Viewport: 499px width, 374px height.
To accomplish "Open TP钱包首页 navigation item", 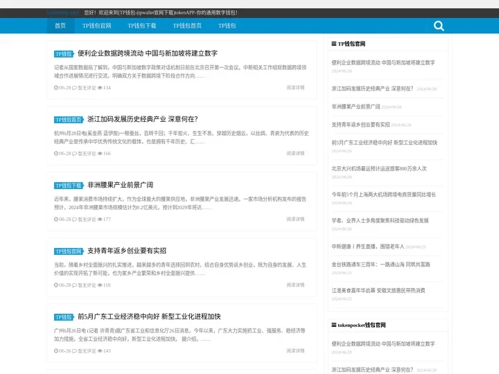I will point(187,26).
